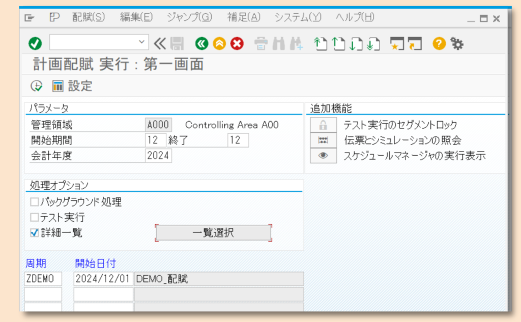Open the システム(Y) menu

tap(298, 17)
